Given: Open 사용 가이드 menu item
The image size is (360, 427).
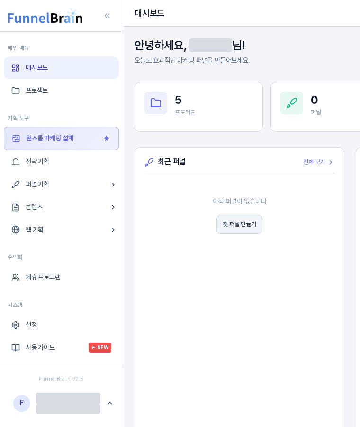Looking at the screenshot, I should (61, 347).
